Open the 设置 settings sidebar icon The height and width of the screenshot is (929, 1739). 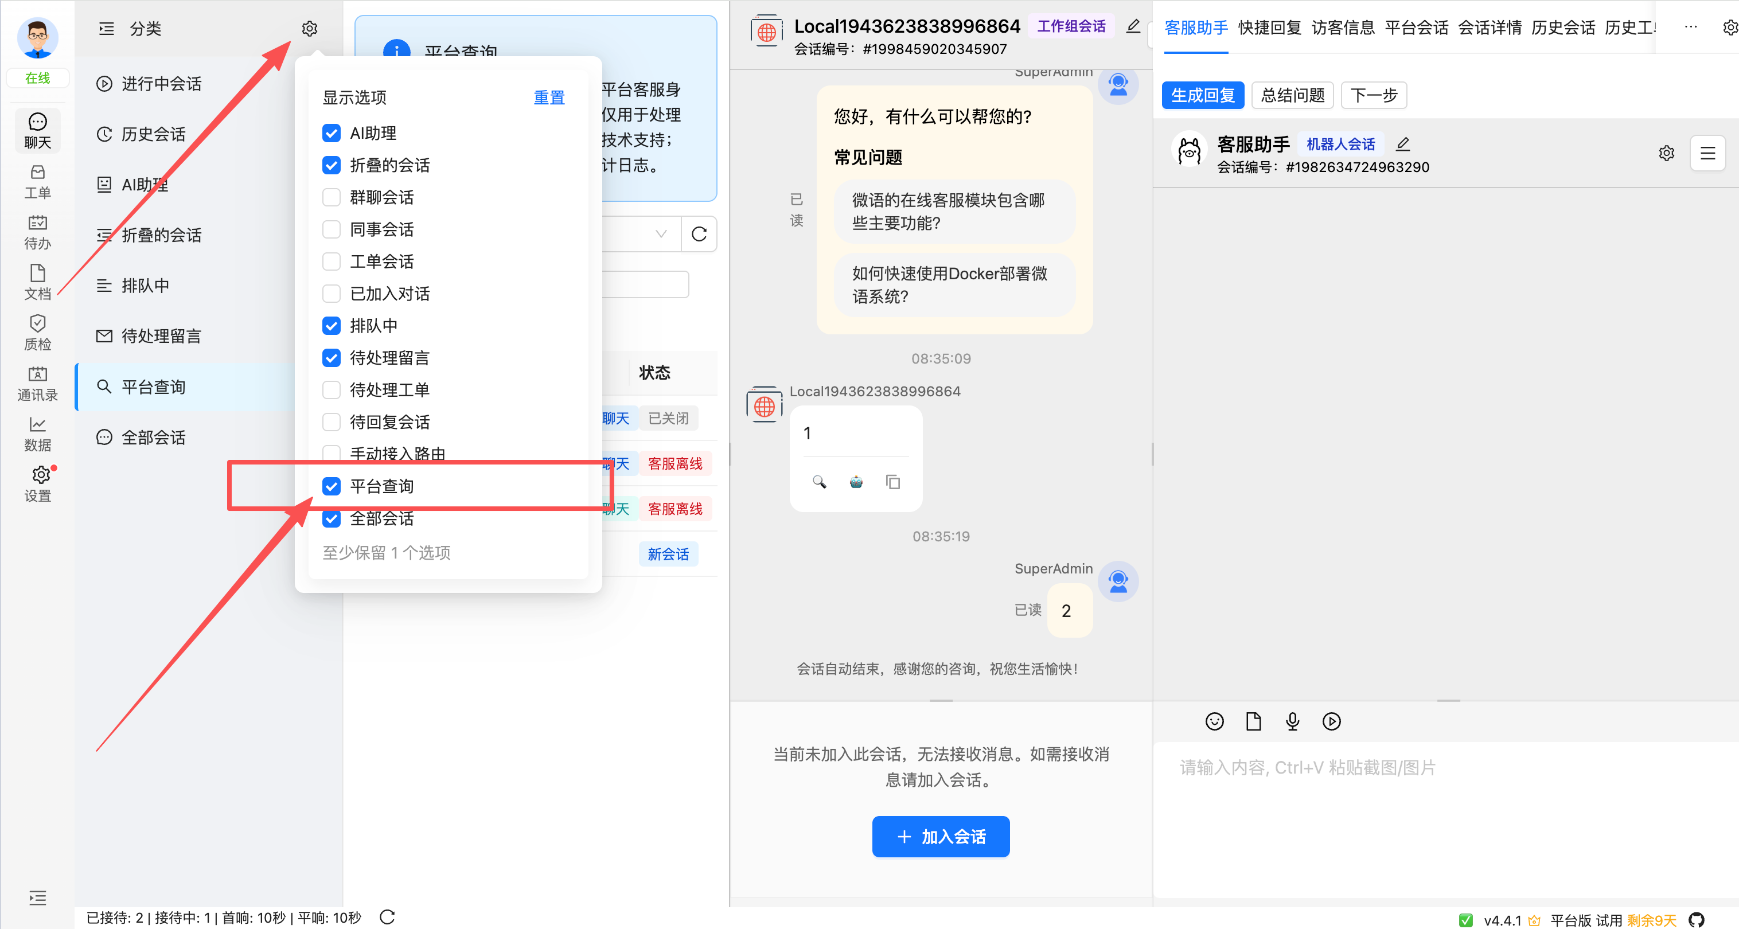37,484
